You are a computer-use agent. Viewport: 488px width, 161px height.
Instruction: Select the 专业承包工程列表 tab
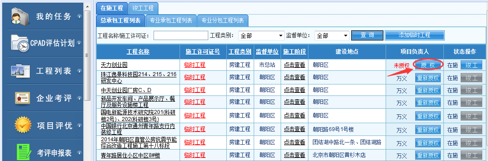[x=171, y=21]
